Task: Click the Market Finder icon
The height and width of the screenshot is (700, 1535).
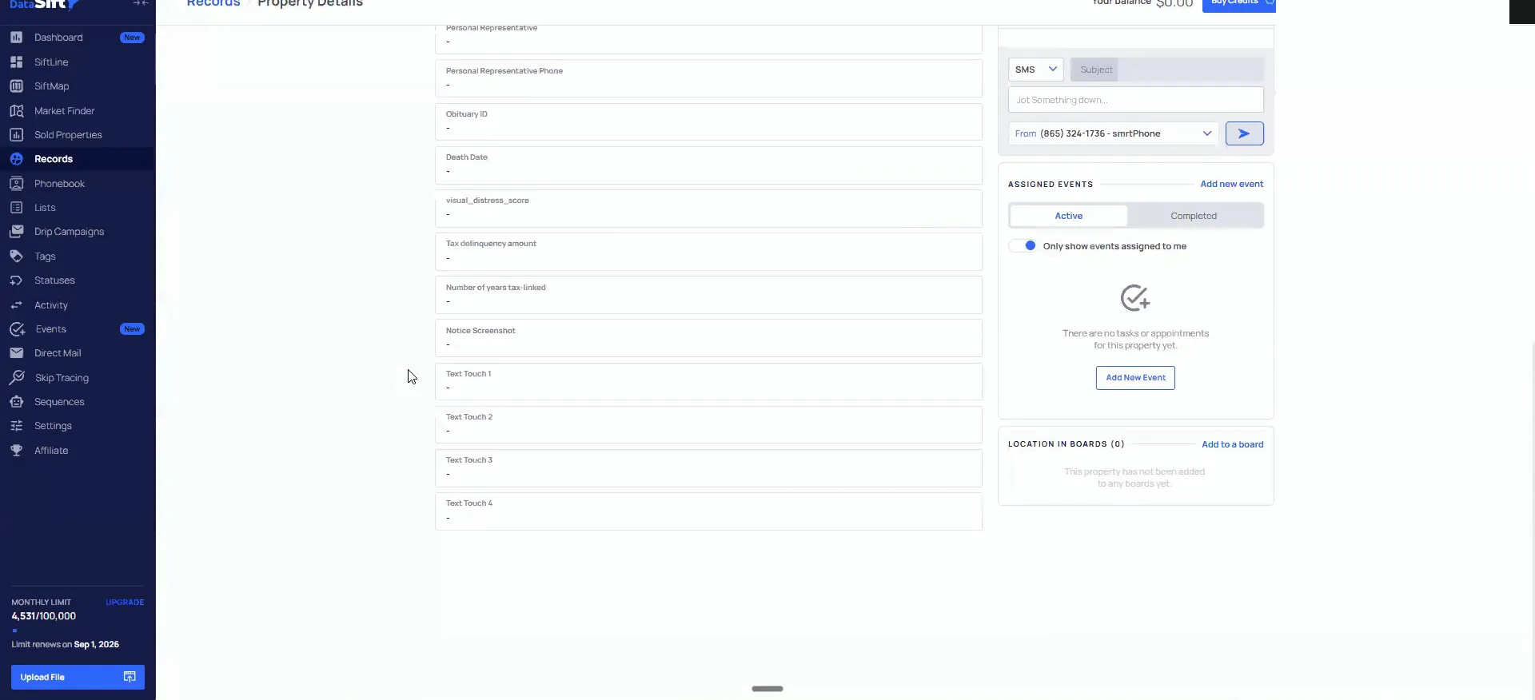Action: point(16,111)
